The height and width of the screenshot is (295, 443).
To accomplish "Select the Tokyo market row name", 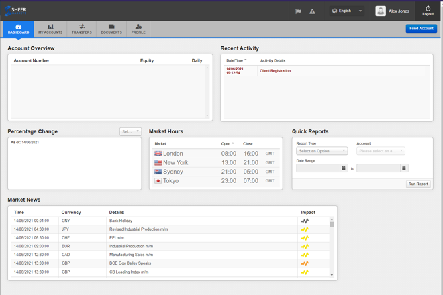I will 170,180.
